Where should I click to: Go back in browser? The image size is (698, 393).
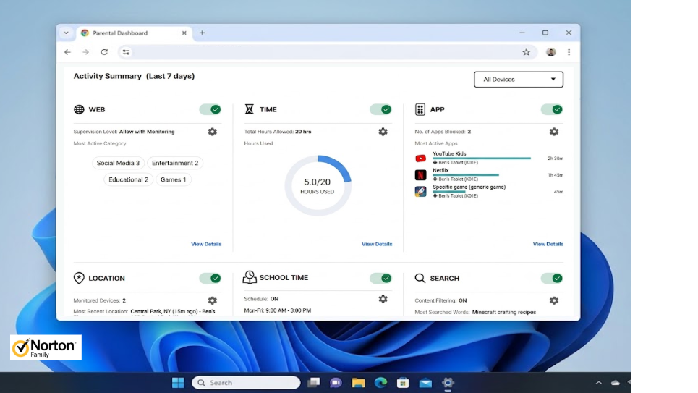(x=67, y=52)
